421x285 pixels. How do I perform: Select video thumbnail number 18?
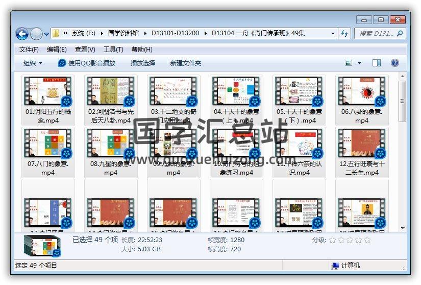click(x=362, y=213)
